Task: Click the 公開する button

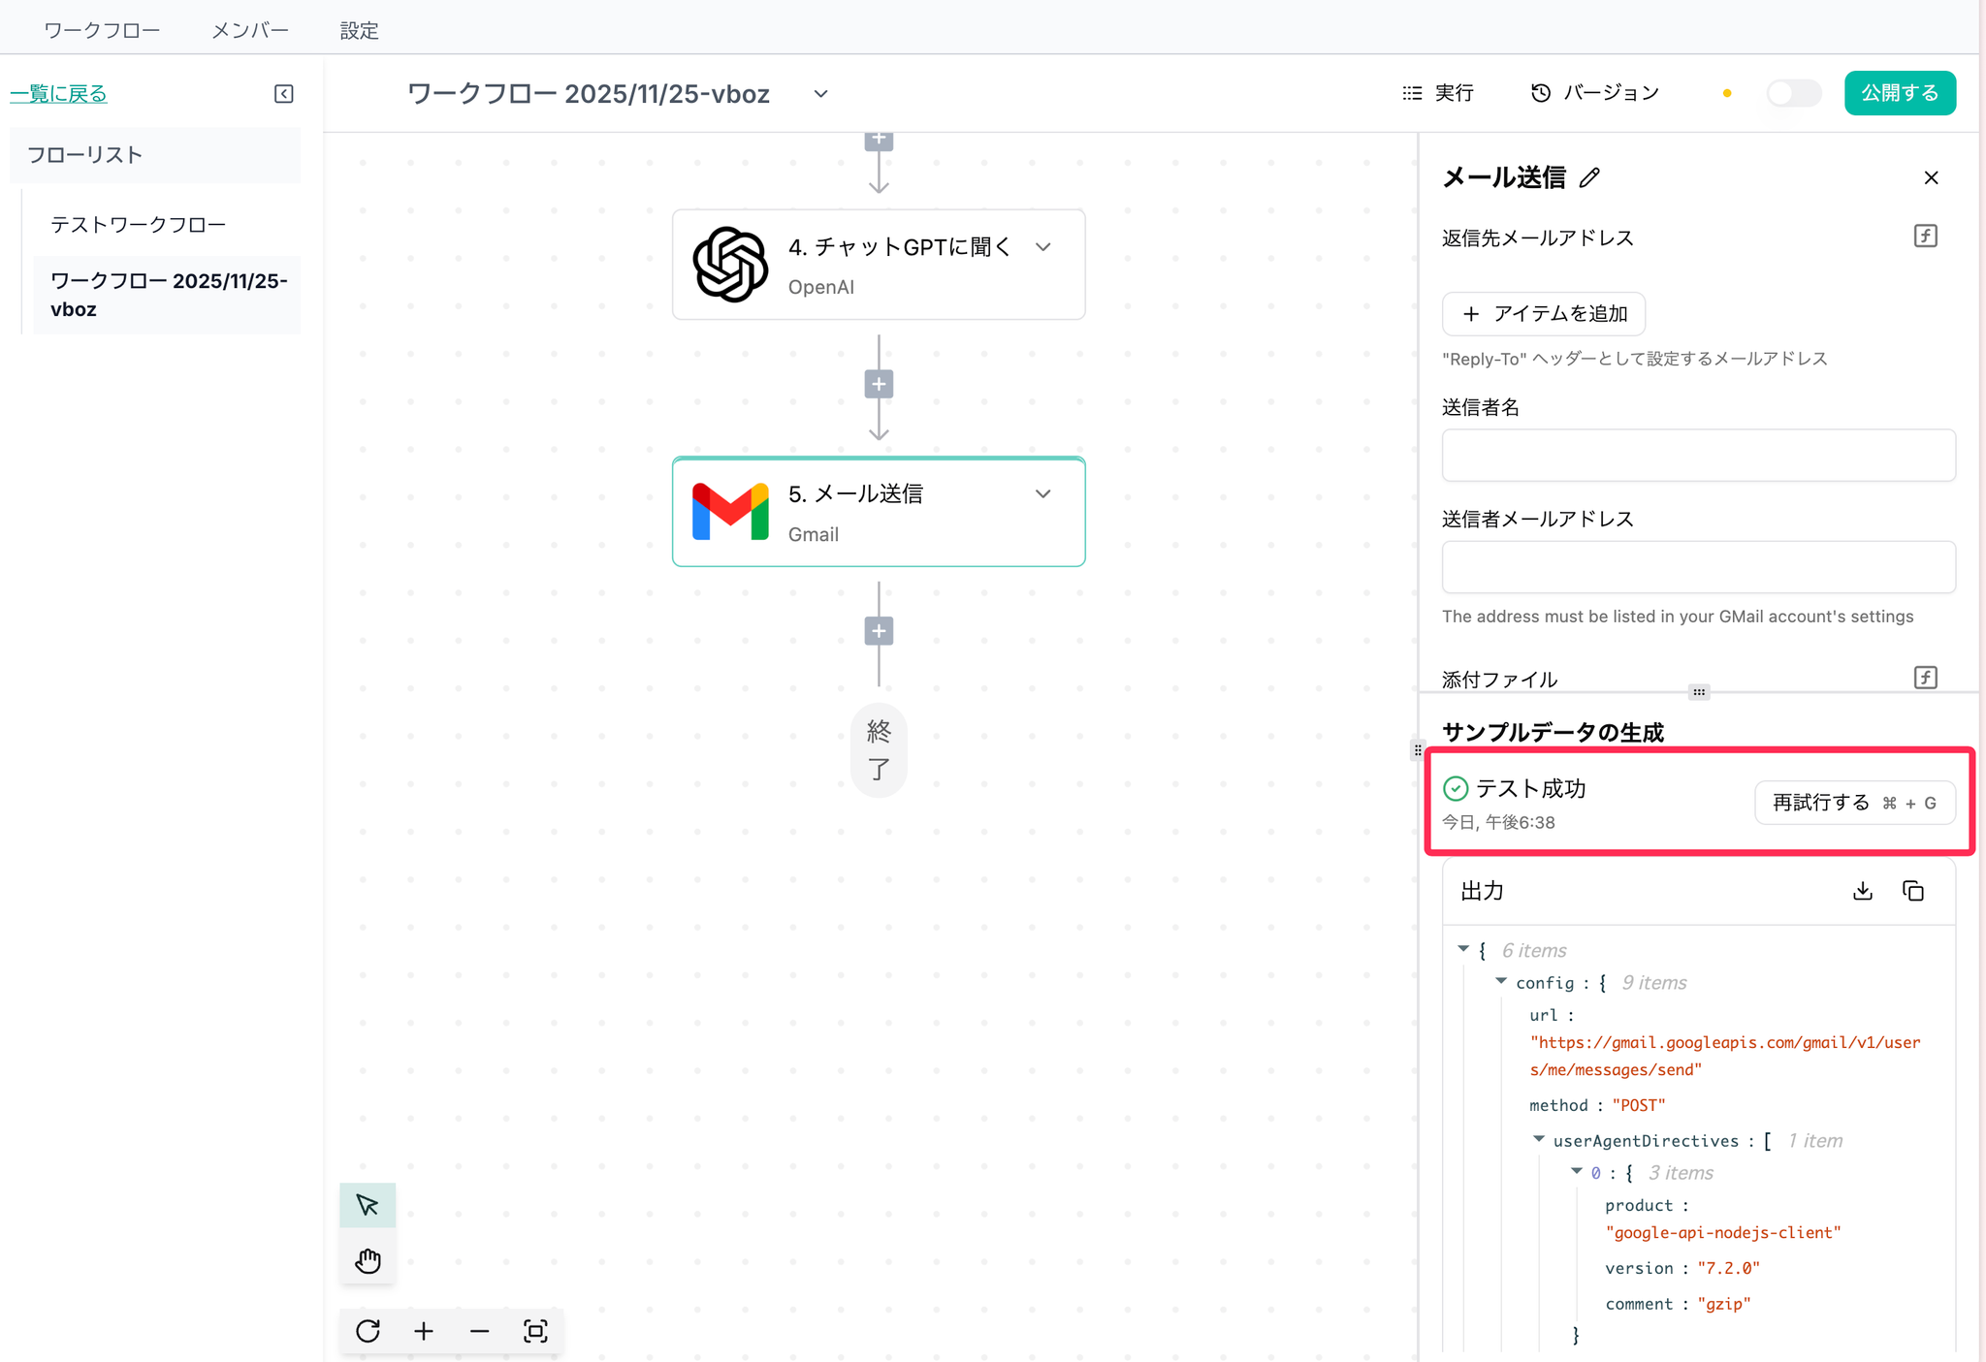Action: pyautogui.click(x=1899, y=93)
